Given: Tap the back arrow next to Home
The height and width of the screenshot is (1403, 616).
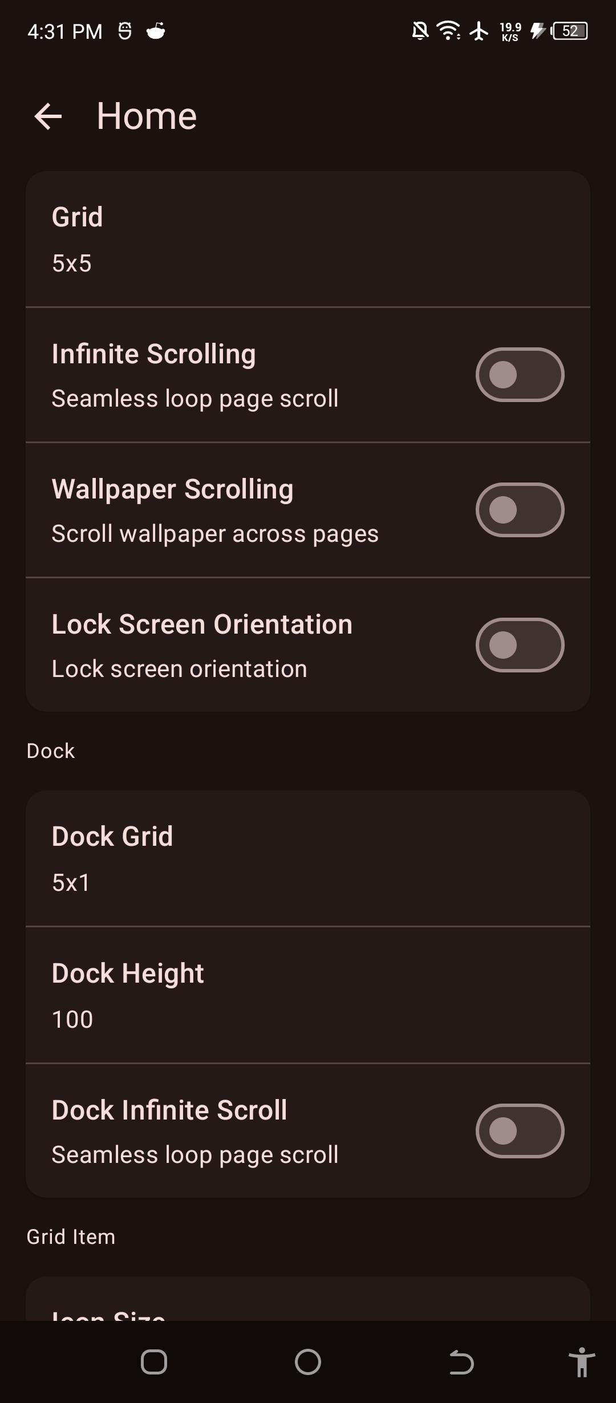Looking at the screenshot, I should click(48, 116).
